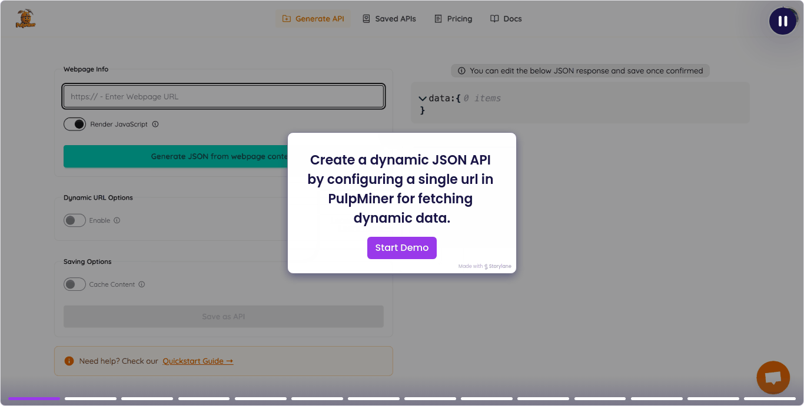Click the '0 items' text in JSON viewer
Image resolution: width=804 pixels, height=406 pixels.
click(x=482, y=98)
